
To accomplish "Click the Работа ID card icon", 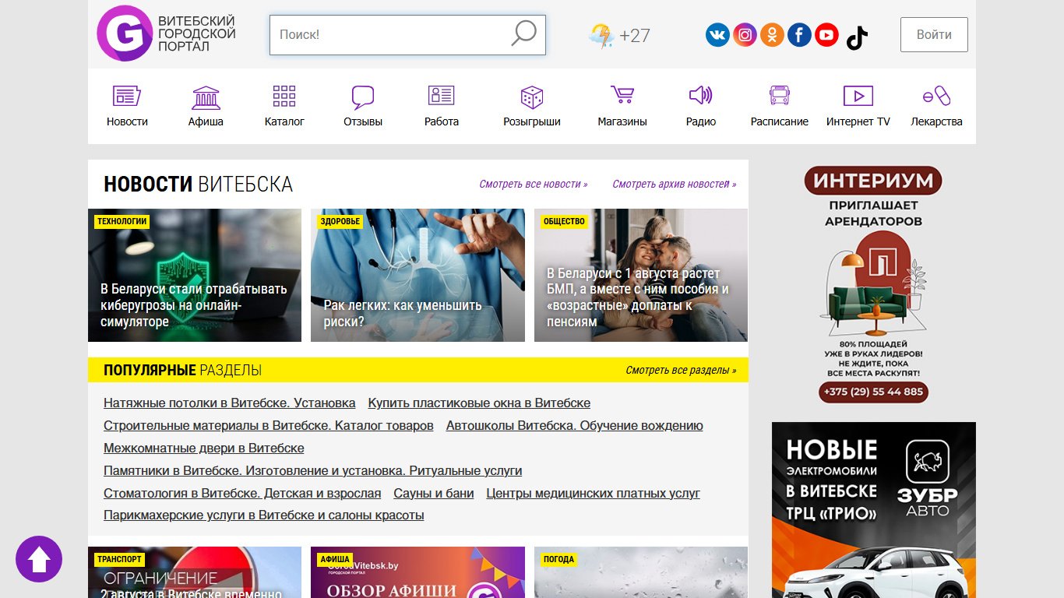I will tap(442, 95).
